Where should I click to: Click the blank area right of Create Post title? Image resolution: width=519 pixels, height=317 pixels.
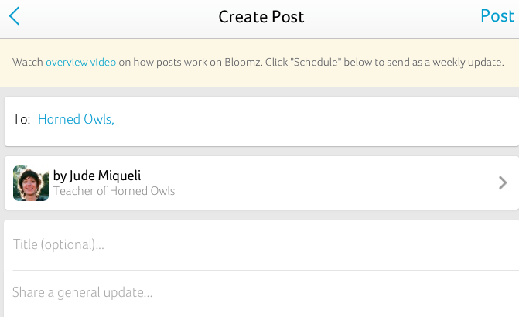pyautogui.click(x=391, y=17)
